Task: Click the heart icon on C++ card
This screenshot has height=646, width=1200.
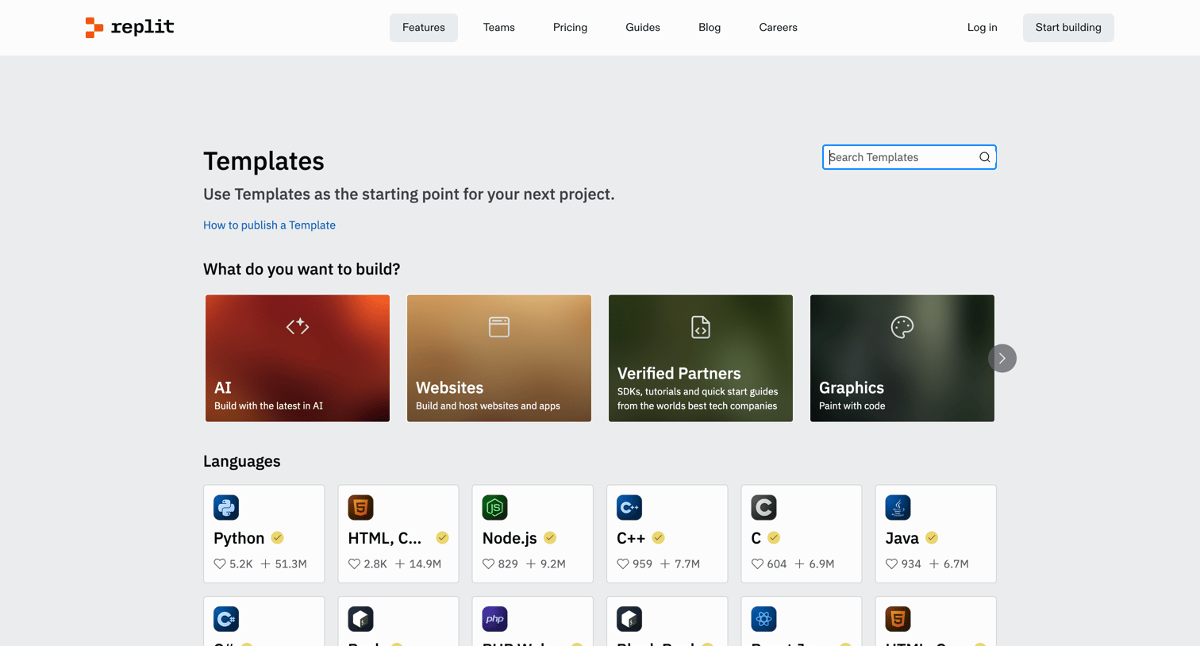Action: click(623, 563)
